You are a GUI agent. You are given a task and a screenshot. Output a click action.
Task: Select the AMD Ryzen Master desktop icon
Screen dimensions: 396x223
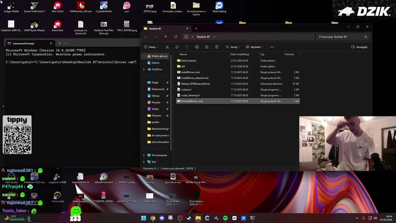point(34,26)
